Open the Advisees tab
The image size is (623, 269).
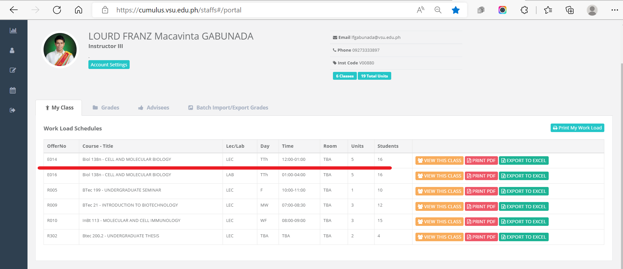click(x=154, y=108)
